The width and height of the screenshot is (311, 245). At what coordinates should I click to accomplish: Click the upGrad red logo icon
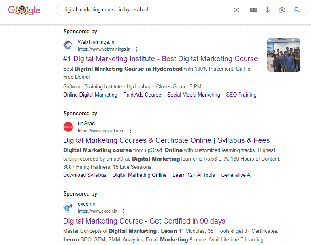(68, 127)
